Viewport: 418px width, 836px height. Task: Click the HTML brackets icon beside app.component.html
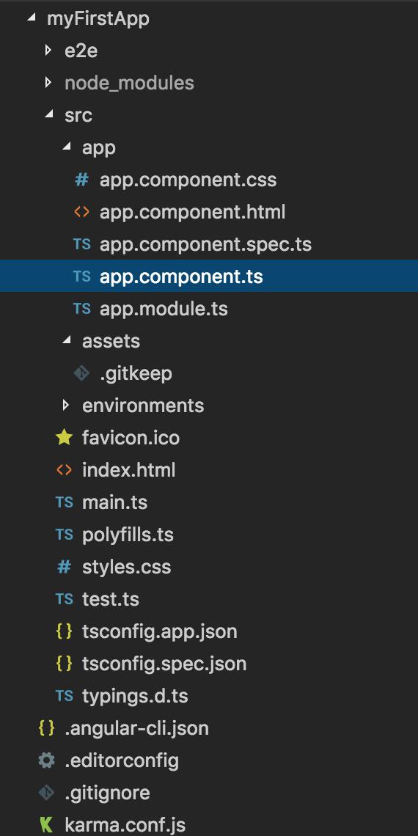click(81, 212)
